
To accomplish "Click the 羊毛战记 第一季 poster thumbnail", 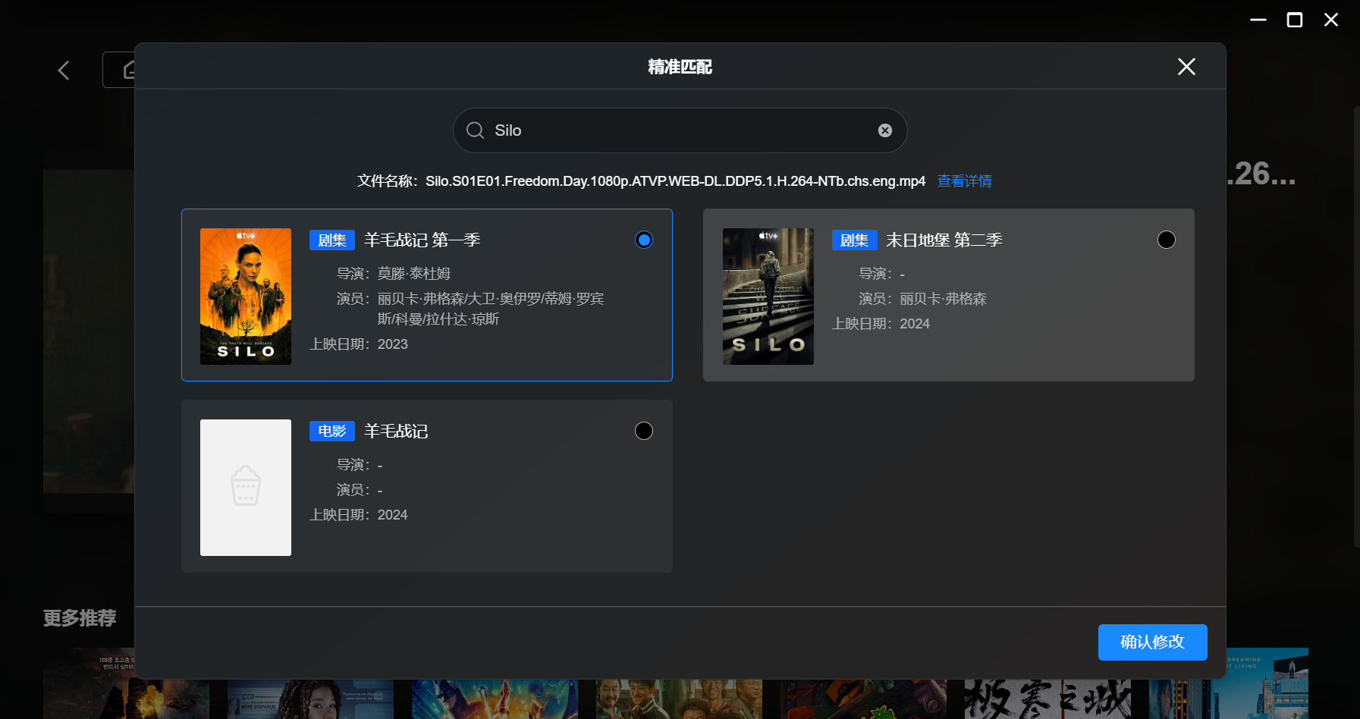I will point(246,297).
